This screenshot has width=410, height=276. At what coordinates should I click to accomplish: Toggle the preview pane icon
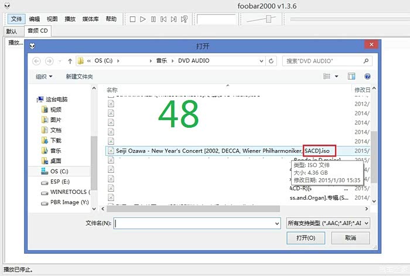352,76
